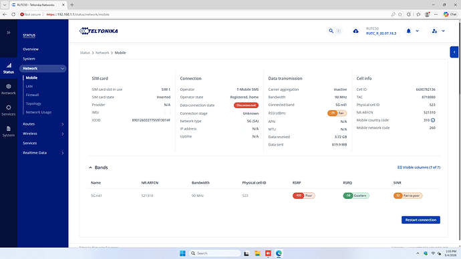The height and width of the screenshot is (259, 461).
Task: Open the System document icon section
Action: (9, 132)
